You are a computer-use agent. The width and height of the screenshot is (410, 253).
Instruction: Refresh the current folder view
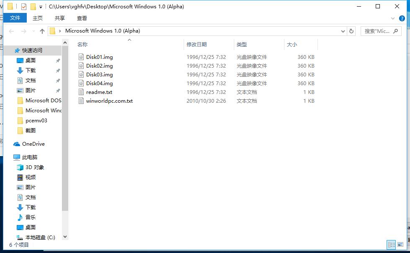click(x=351, y=31)
